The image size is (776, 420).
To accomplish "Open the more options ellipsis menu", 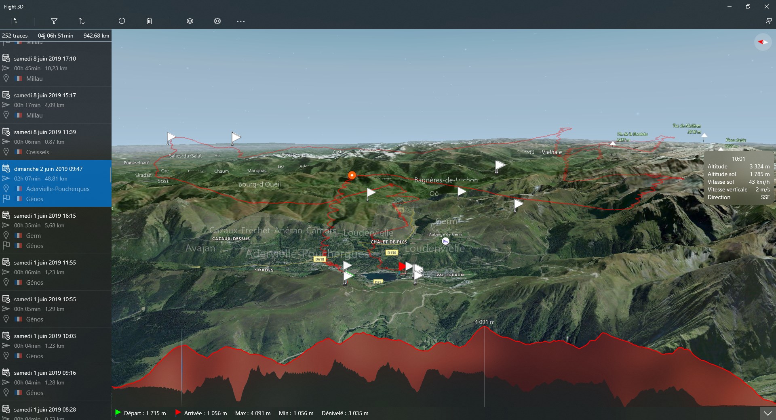I will click(x=241, y=21).
